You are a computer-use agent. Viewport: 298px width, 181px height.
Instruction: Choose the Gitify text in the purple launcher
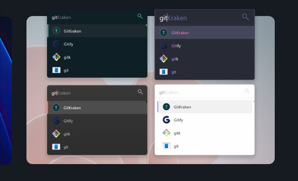click(x=176, y=46)
